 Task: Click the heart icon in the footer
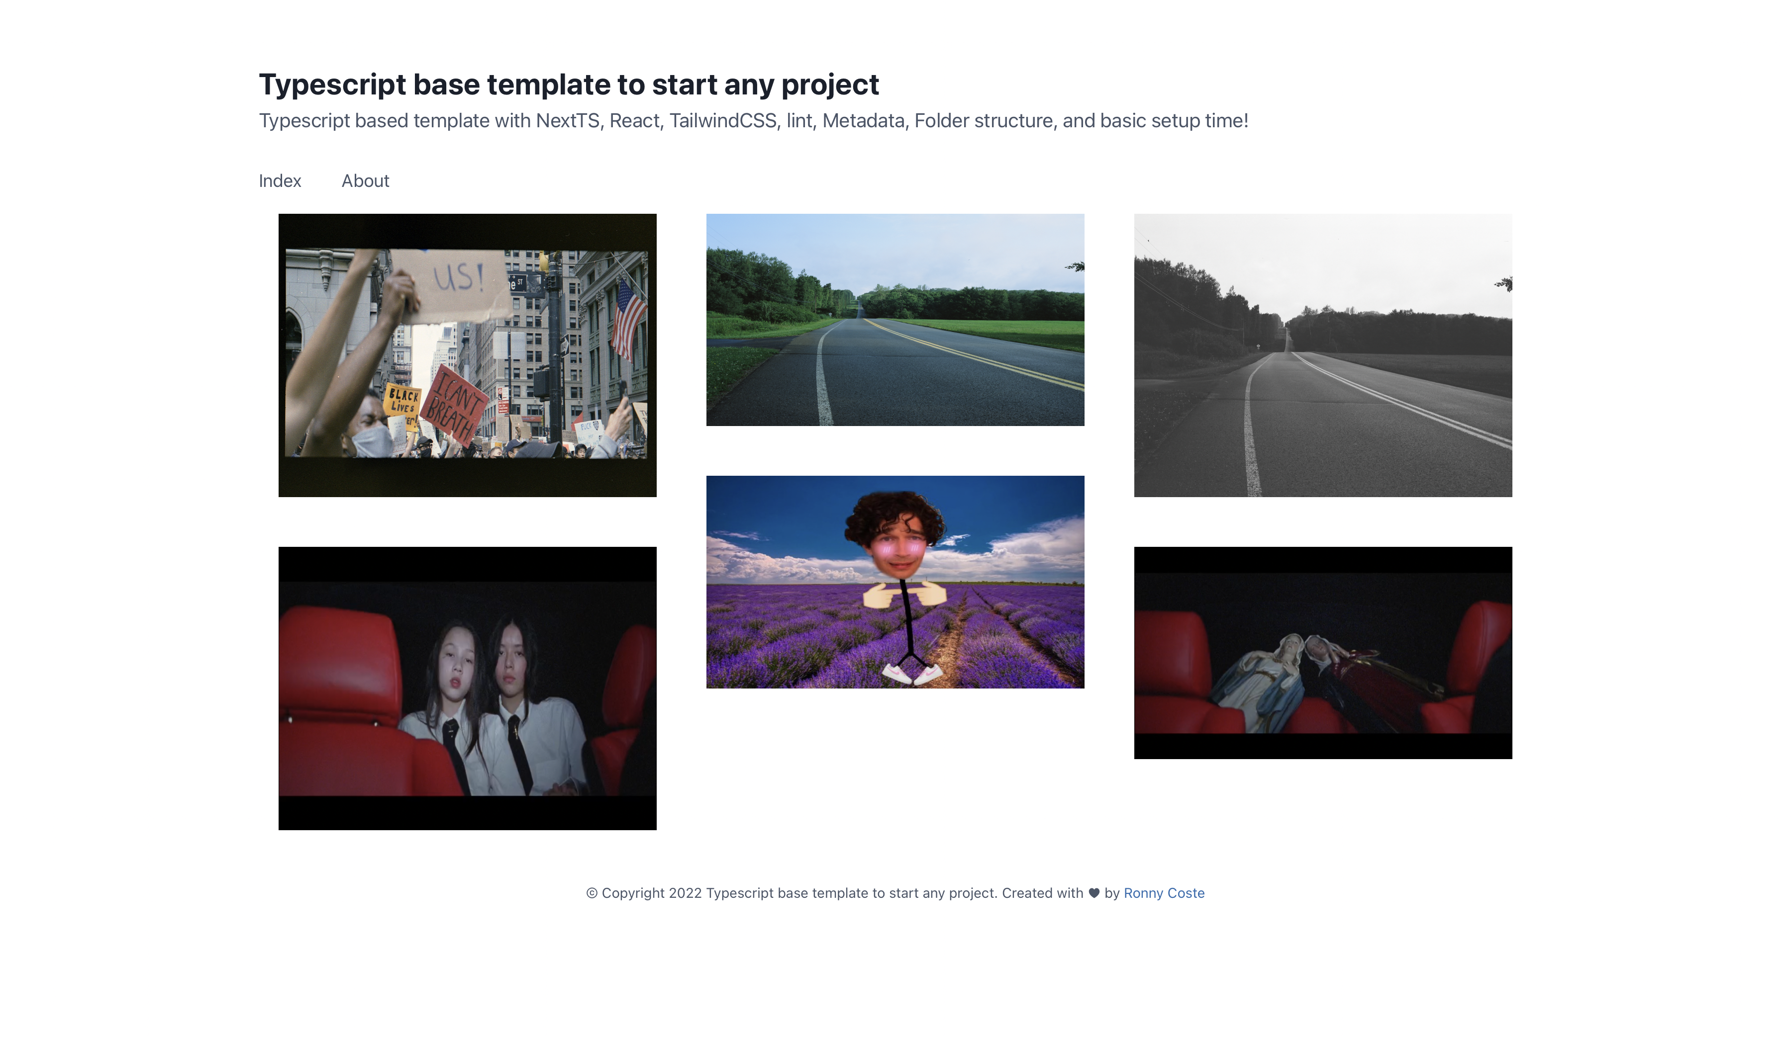[1093, 893]
